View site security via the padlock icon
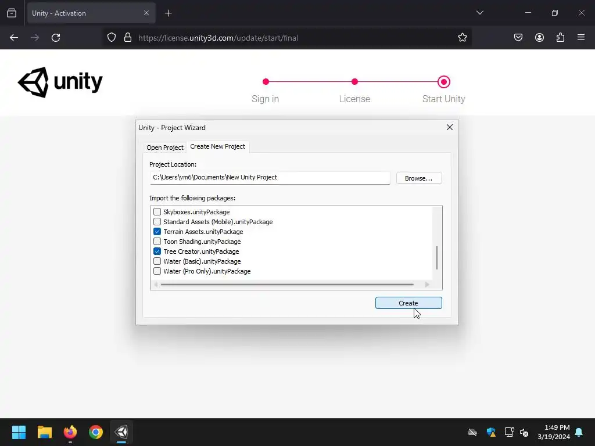The image size is (595, 446). click(128, 38)
